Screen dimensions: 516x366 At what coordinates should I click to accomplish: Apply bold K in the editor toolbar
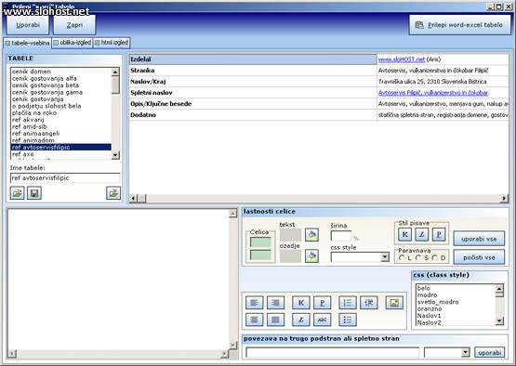[x=301, y=303]
